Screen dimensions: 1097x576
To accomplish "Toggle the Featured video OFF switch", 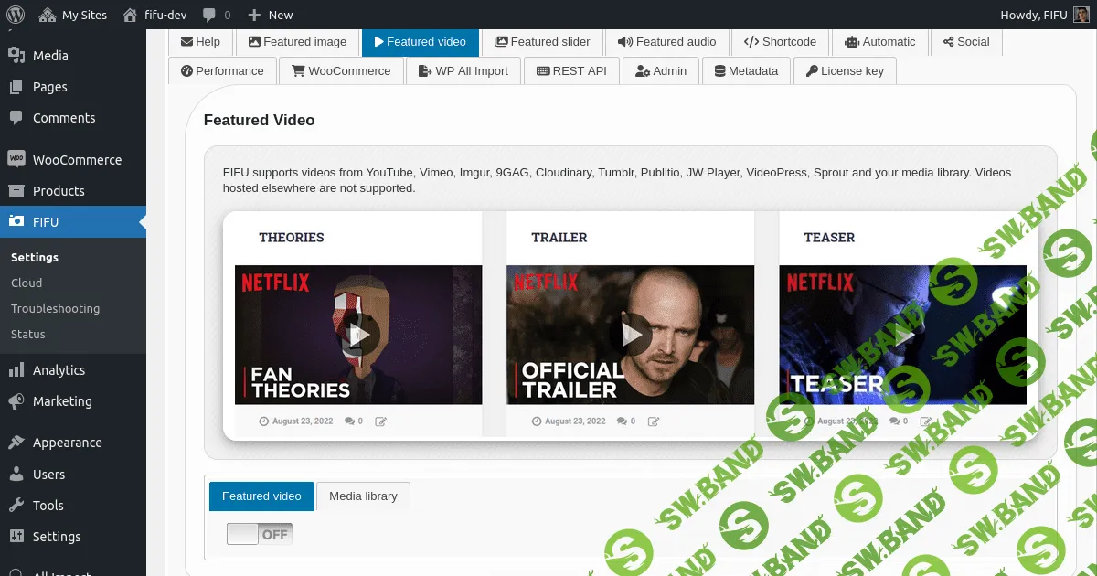I will [260, 534].
